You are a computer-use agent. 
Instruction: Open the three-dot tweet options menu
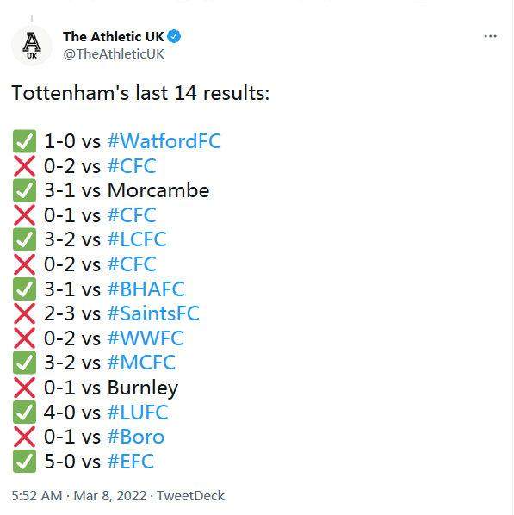click(490, 36)
